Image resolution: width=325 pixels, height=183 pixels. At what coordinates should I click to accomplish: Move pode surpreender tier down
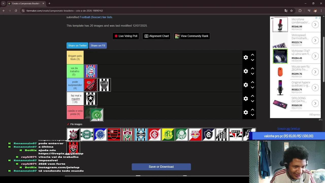point(252,88)
